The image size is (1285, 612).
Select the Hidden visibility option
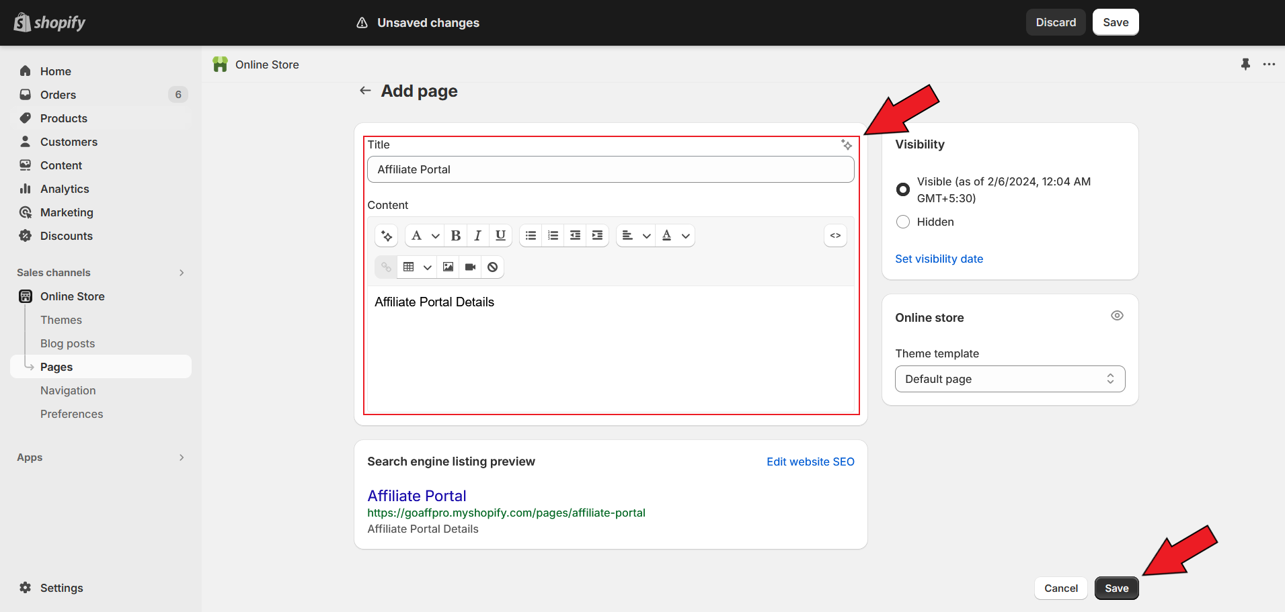tap(903, 222)
